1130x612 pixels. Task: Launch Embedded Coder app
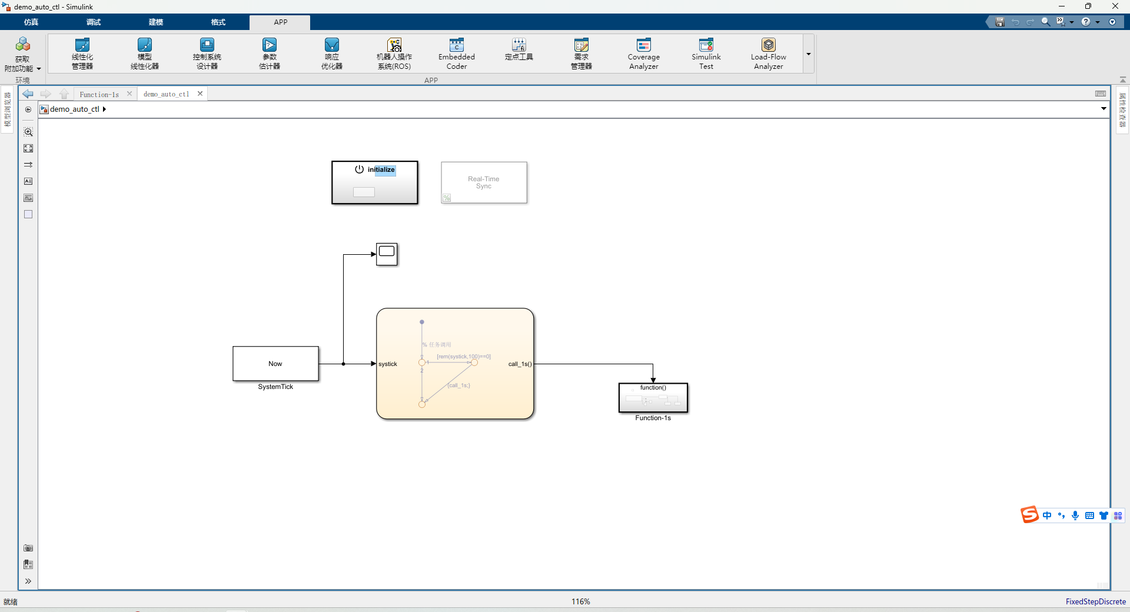[x=457, y=54]
